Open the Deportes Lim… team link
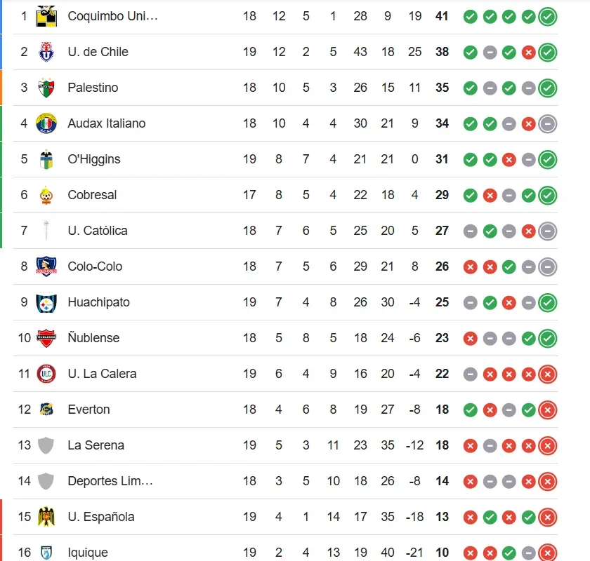 point(110,481)
